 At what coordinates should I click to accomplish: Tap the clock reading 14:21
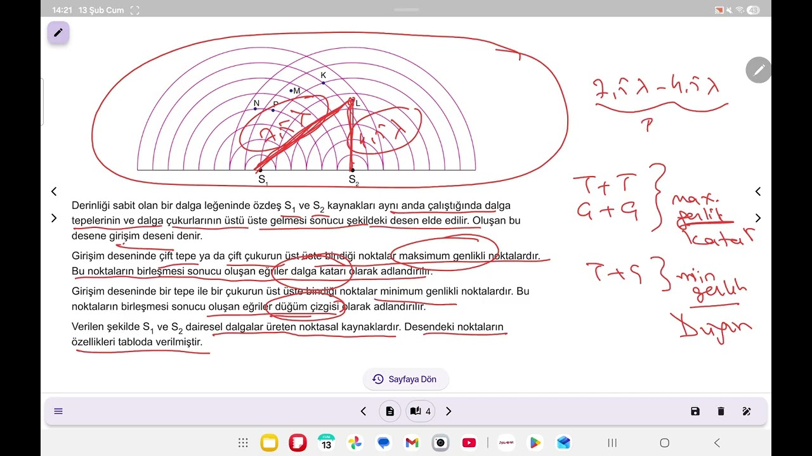(x=63, y=10)
